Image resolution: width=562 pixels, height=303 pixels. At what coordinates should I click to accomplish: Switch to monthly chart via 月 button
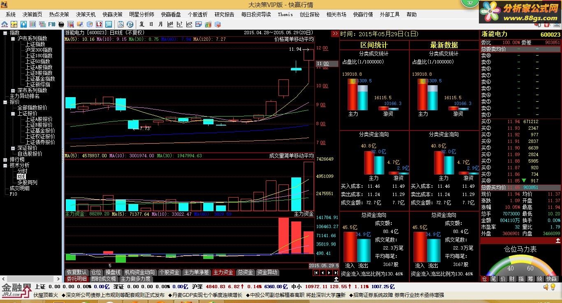pyautogui.click(x=160, y=24)
